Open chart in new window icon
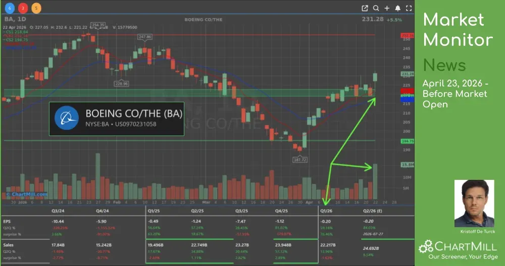505x266 pixels. click(x=365, y=9)
